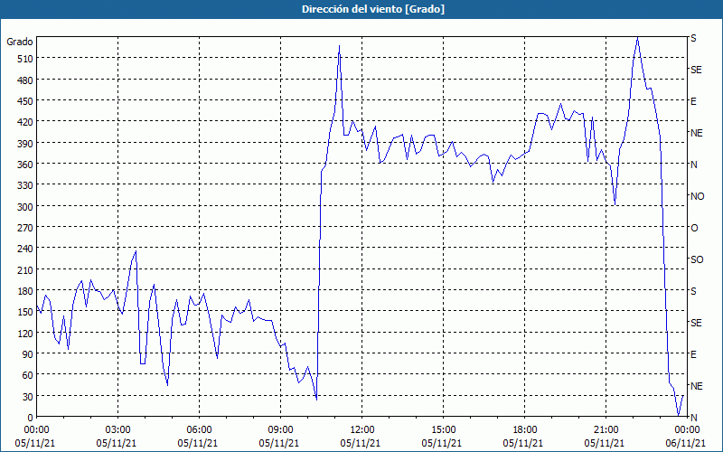The image size is (723, 452).
Task: Pick the 390 degree axis label
Action: tap(25, 144)
